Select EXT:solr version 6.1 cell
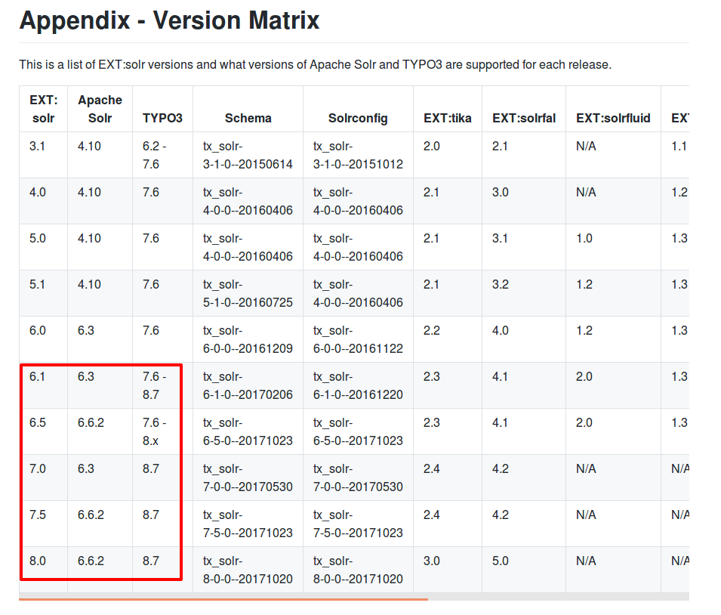The height and width of the screenshot is (615, 721). [43, 385]
